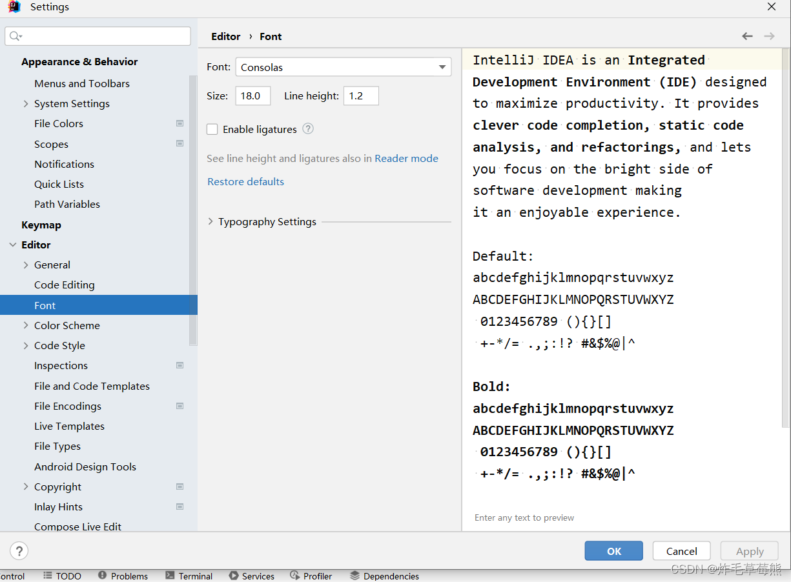The width and height of the screenshot is (791, 582).
Task: Open the Services tool window
Action: pos(252,576)
